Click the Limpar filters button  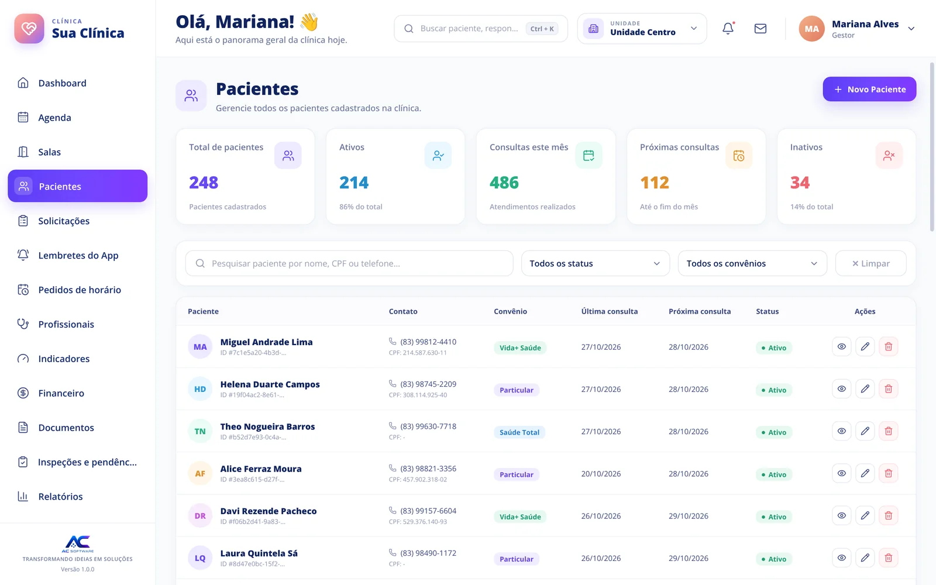(x=870, y=263)
